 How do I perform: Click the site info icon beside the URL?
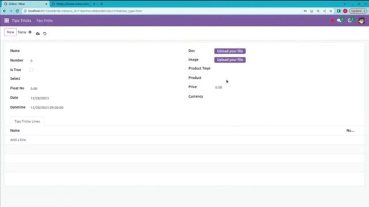25,11
